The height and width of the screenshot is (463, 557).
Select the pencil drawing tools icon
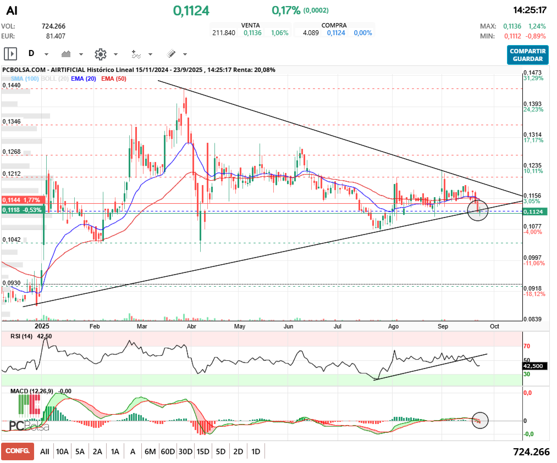point(171,54)
